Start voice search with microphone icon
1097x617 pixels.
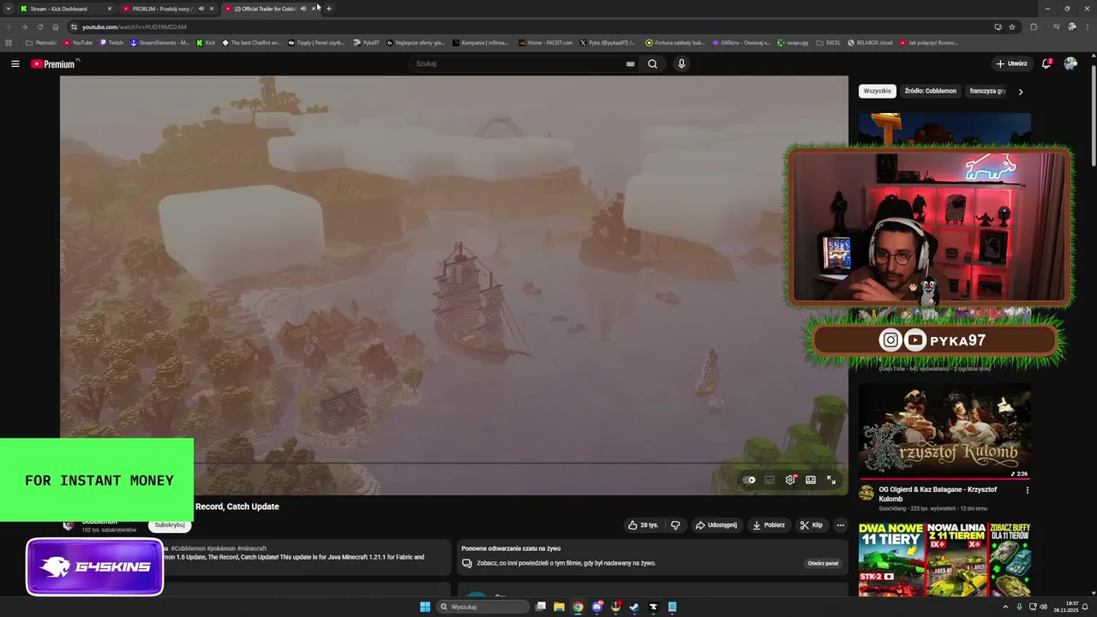(681, 63)
